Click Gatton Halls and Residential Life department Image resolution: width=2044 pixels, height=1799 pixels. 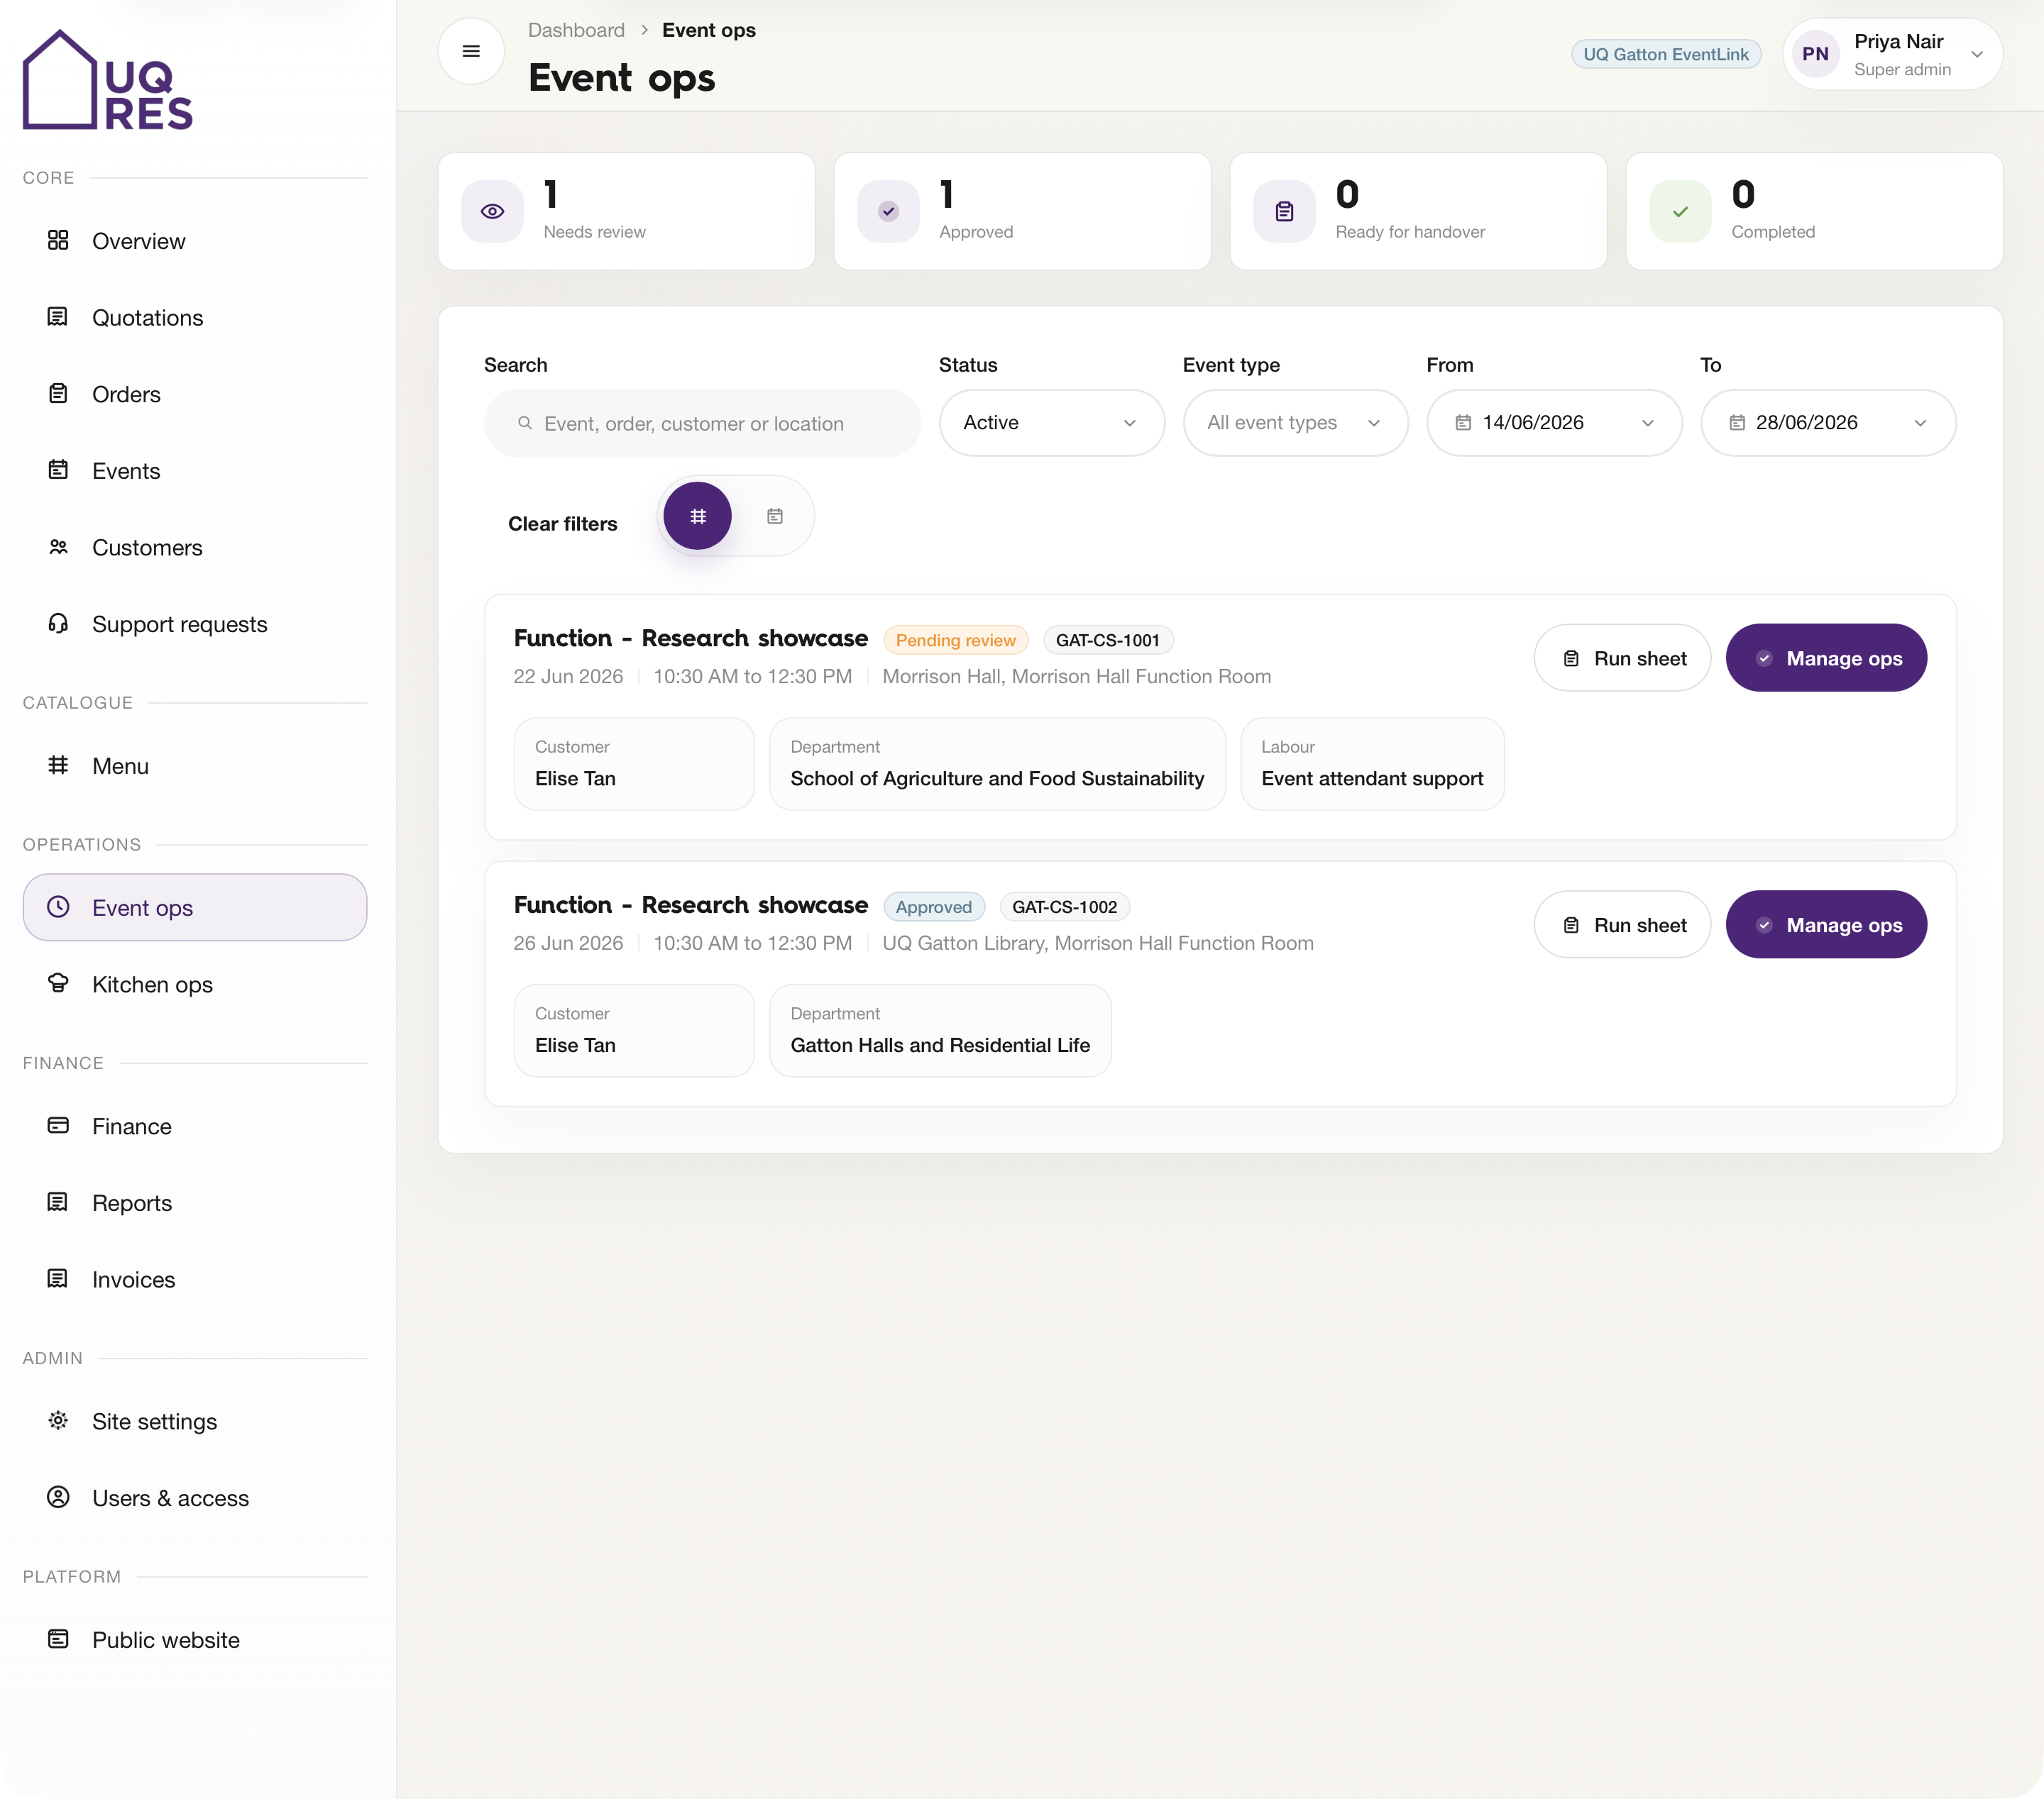pyautogui.click(x=940, y=1046)
